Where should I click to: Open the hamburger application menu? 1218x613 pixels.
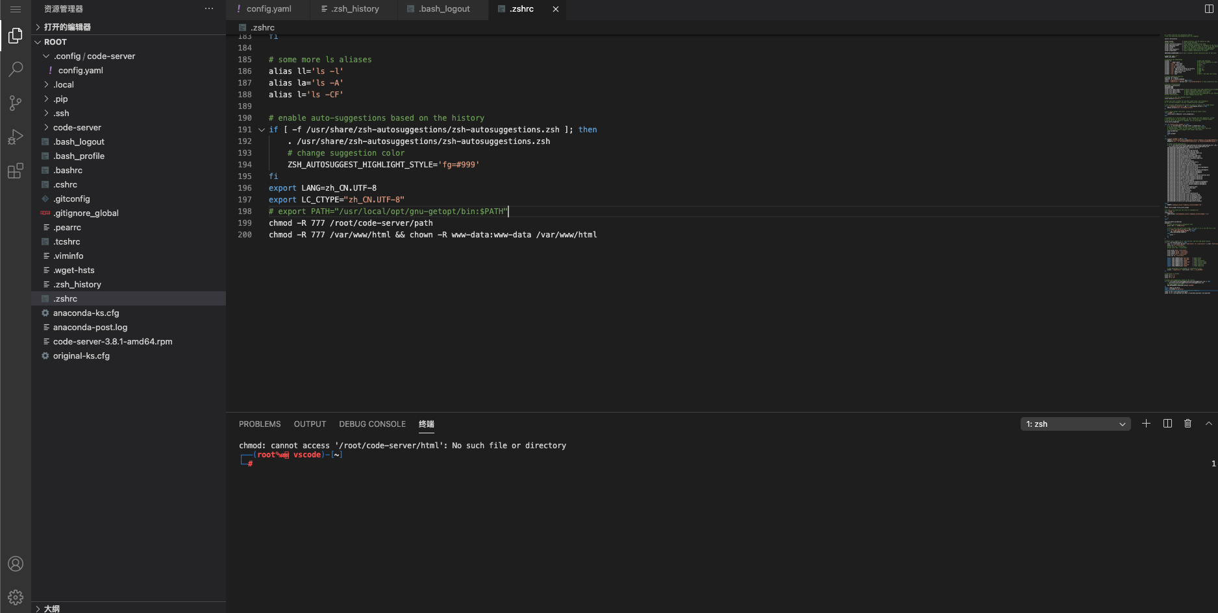pyautogui.click(x=16, y=9)
